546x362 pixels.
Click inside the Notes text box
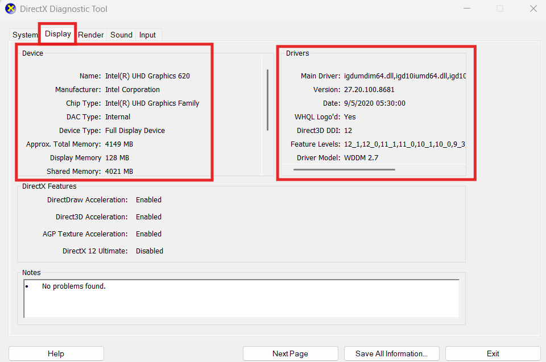[x=242, y=299]
